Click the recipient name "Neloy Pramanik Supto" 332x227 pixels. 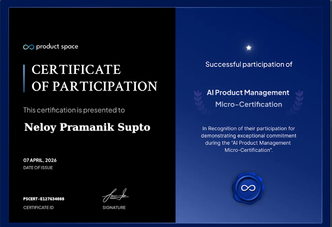point(87,127)
